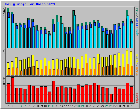This screenshot has height=109, width=140.
Task: Click the green weekend day 11 label
Action: click(x=49, y=106)
